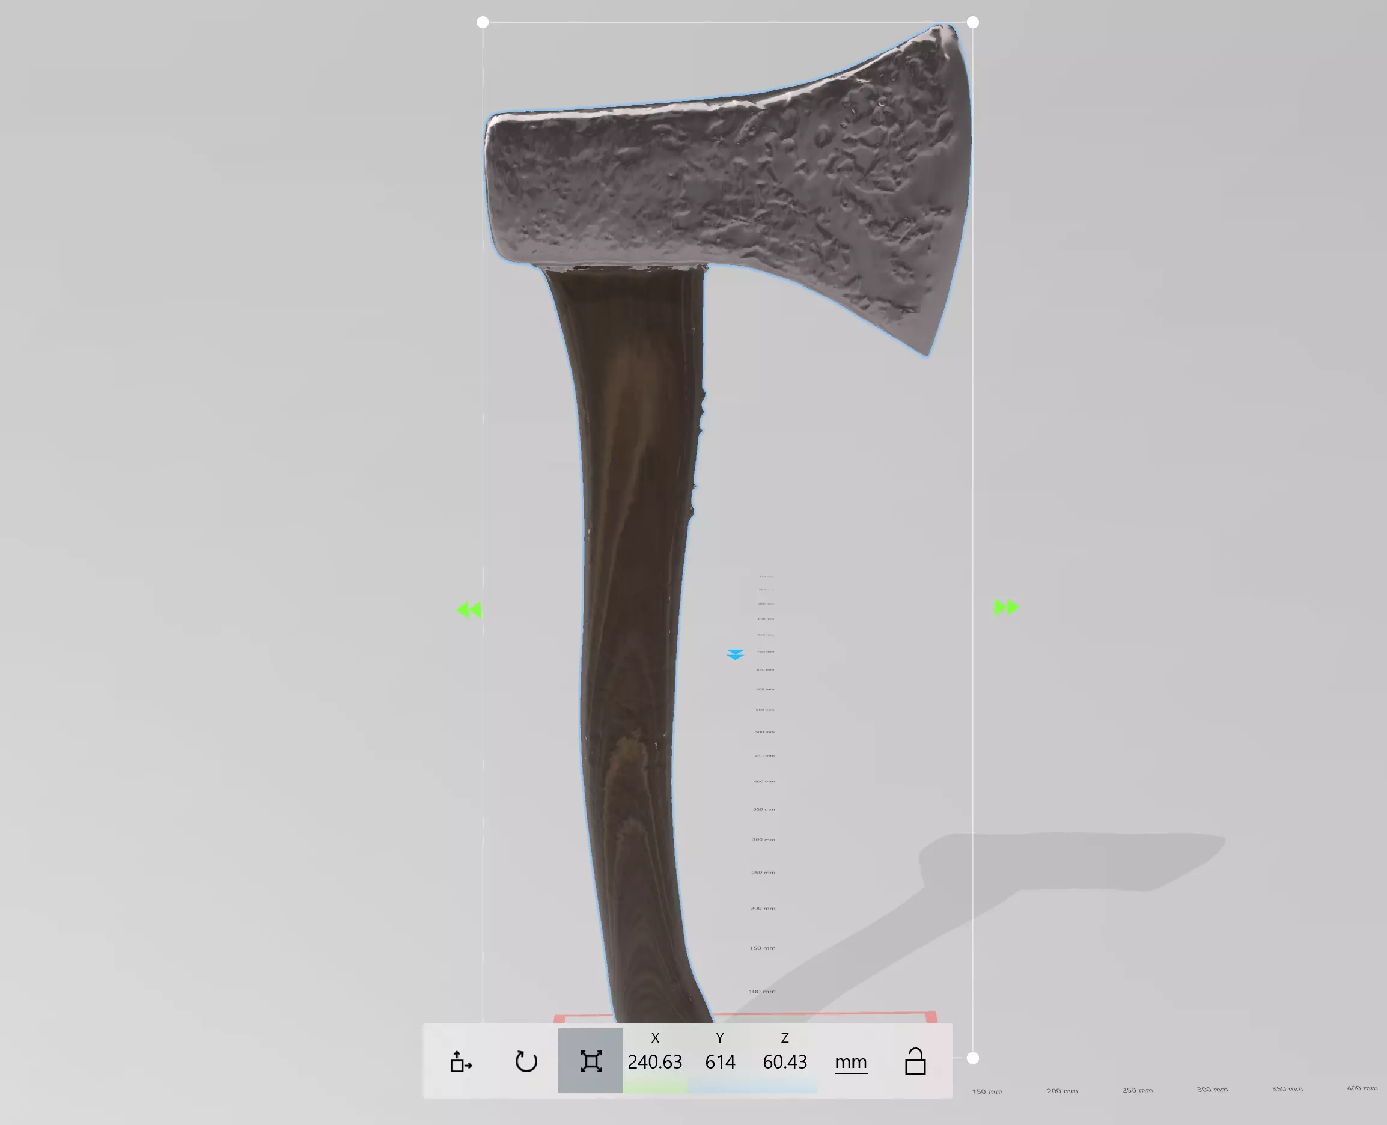This screenshot has height=1125, width=1387.
Task: Click the green left double-arrow scale handle
Action: coord(469,610)
